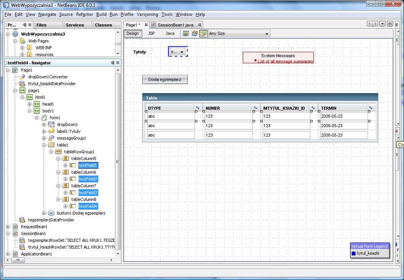Open the SessionBean1.java editor tab
The width and height of the screenshot is (404, 280).
[176, 25]
